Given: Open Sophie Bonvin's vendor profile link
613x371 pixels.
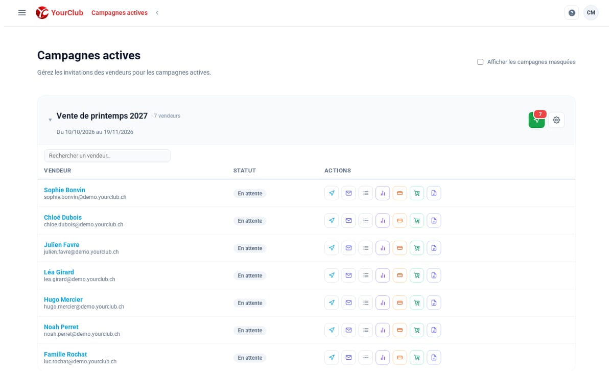Looking at the screenshot, I should point(64,190).
